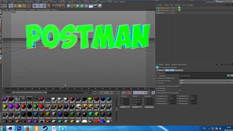Open the Create menu in menu bar
Image resolution: width=233 pixels, height=131 pixels.
point(12,2)
